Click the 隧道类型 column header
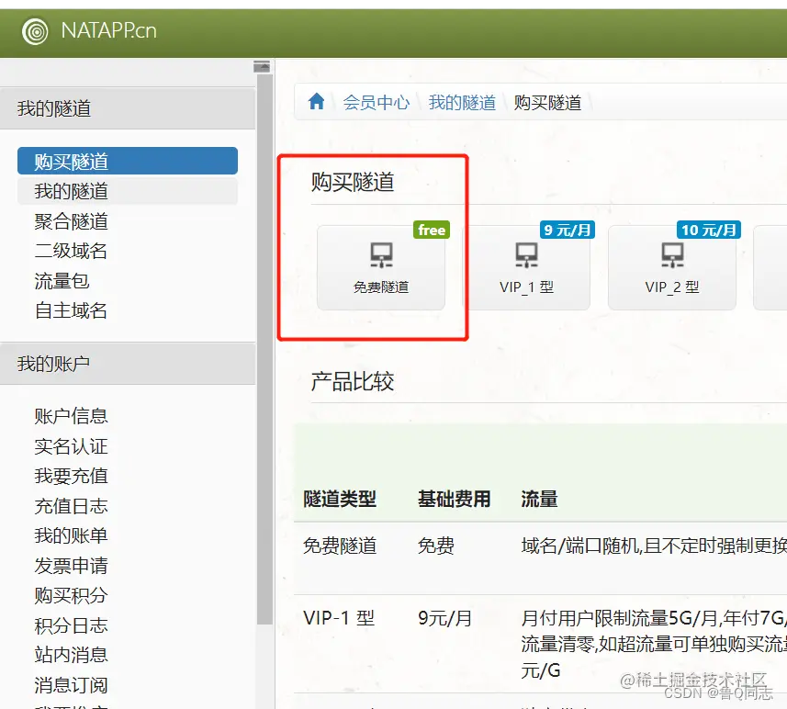The width and height of the screenshot is (787, 709). [340, 499]
